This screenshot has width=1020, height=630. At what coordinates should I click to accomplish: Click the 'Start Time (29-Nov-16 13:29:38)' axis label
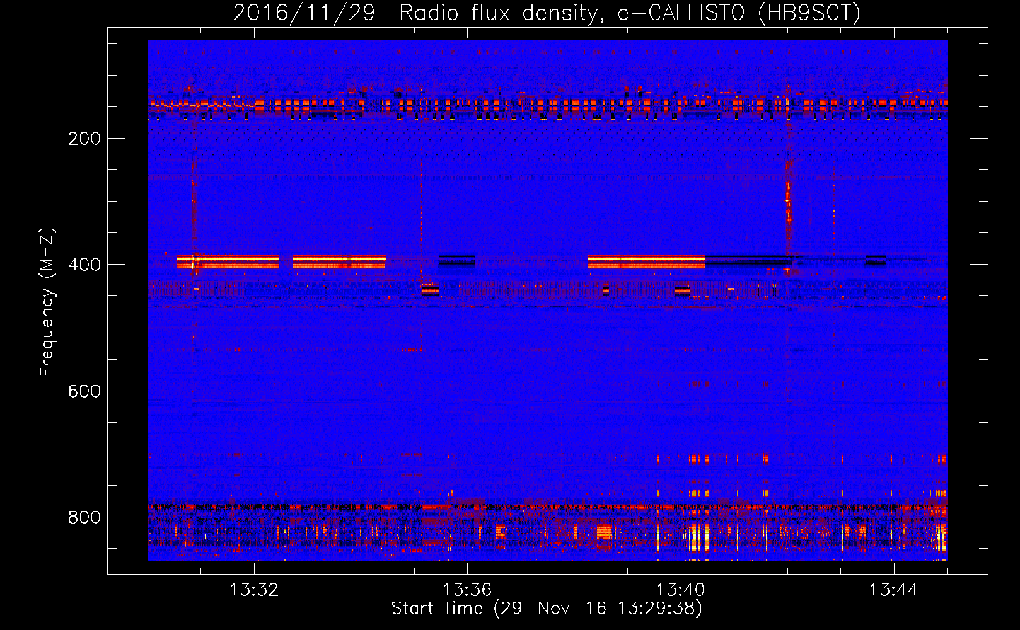pyautogui.click(x=547, y=609)
